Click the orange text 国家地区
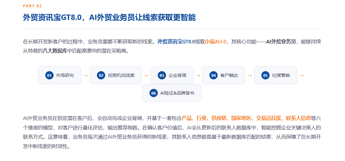Screen dimensions: 345x161 (241, 118)
